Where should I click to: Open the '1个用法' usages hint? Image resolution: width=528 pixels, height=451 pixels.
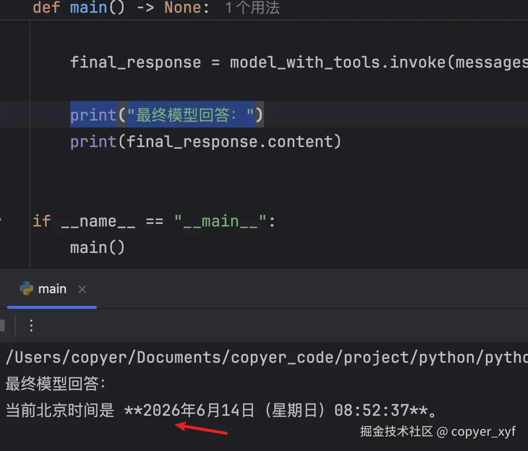click(x=252, y=7)
